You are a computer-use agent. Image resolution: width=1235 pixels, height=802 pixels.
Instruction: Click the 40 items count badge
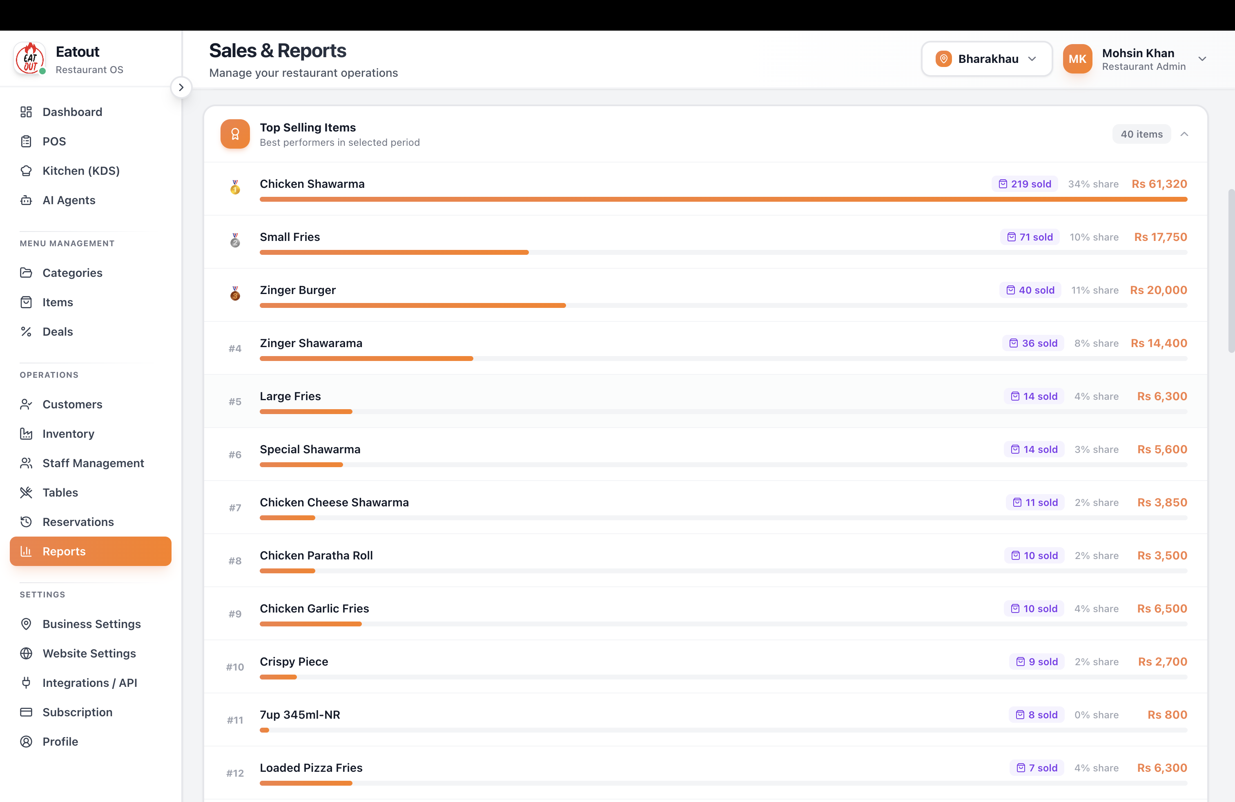click(x=1141, y=134)
